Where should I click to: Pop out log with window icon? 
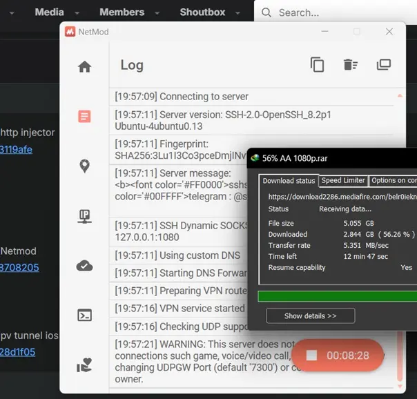(x=384, y=65)
